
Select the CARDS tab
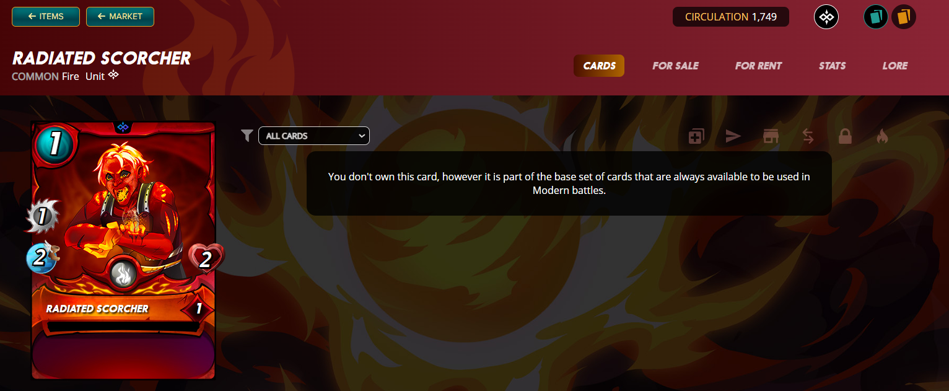pos(599,66)
